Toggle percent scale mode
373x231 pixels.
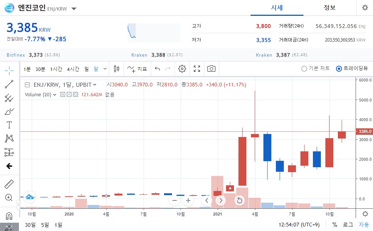[335, 225]
